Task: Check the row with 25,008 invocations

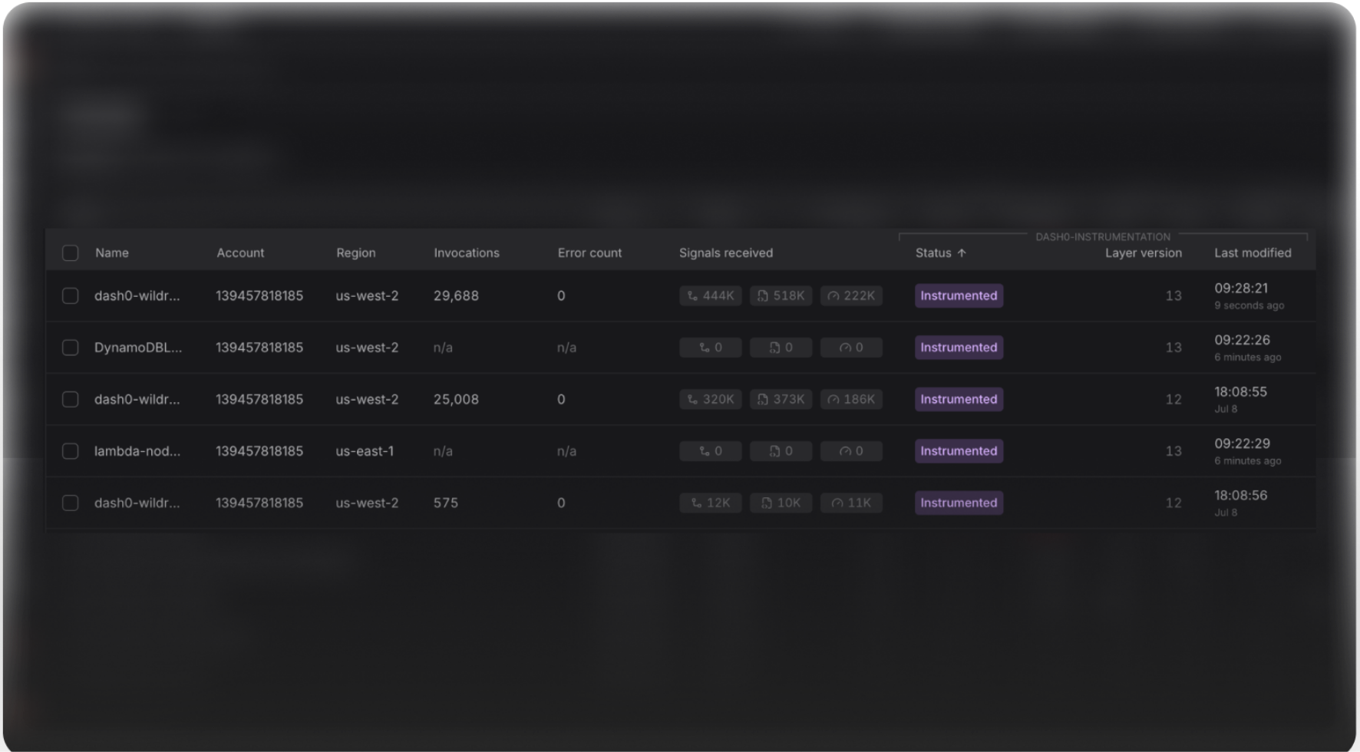Action: click(70, 400)
